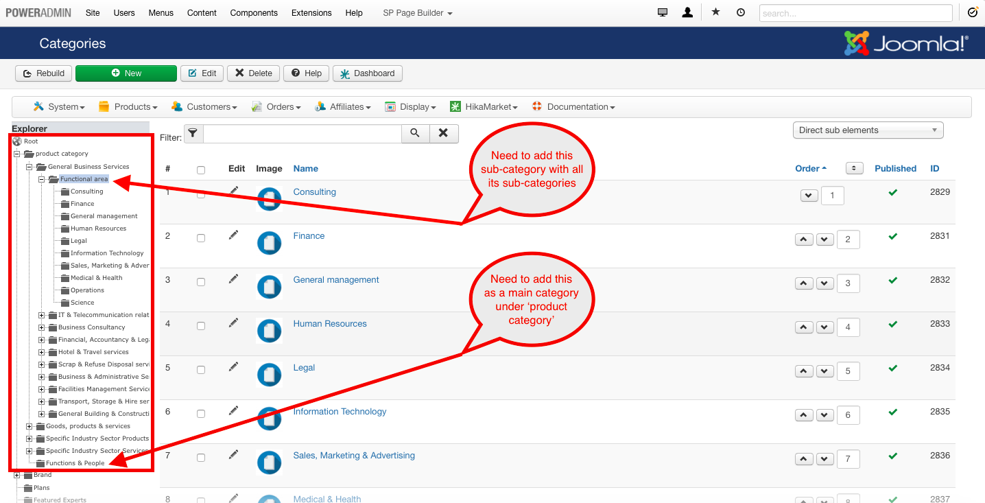Clear the filter with the X icon

tap(444, 133)
